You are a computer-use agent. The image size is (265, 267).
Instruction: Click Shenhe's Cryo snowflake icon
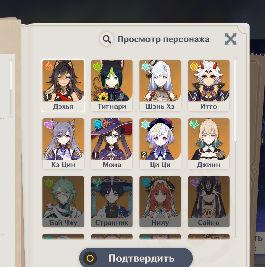pyautogui.click(x=145, y=66)
